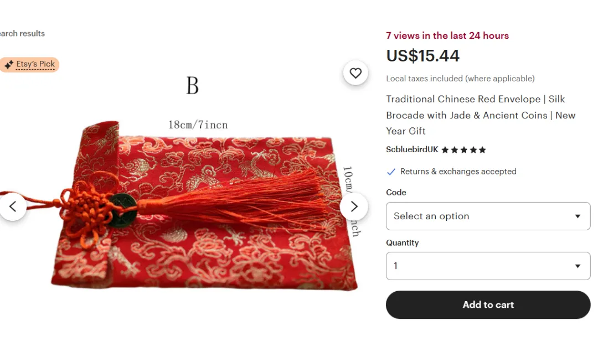
Task: Click the 7 views in 24 hours notice
Action: pyautogui.click(x=447, y=35)
